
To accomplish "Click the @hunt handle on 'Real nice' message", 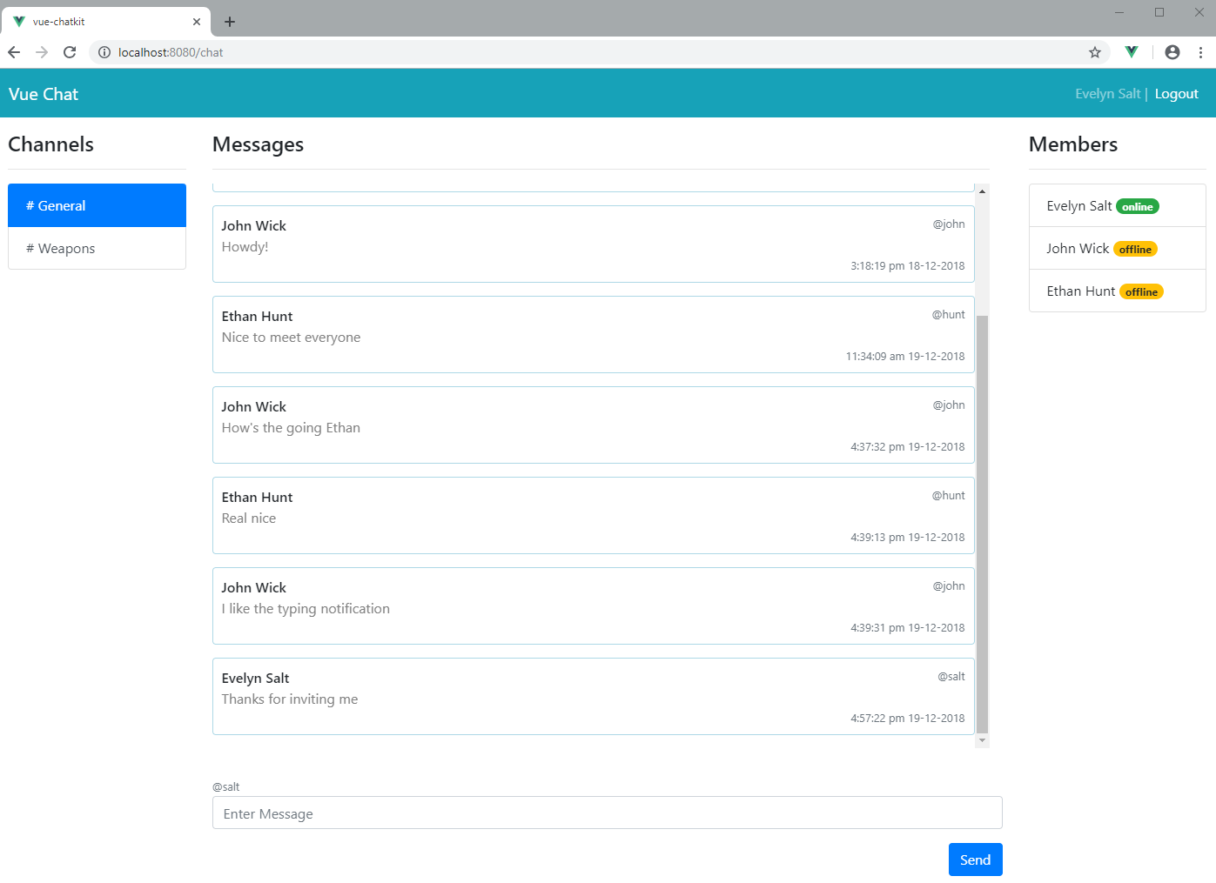I will (x=949, y=495).
